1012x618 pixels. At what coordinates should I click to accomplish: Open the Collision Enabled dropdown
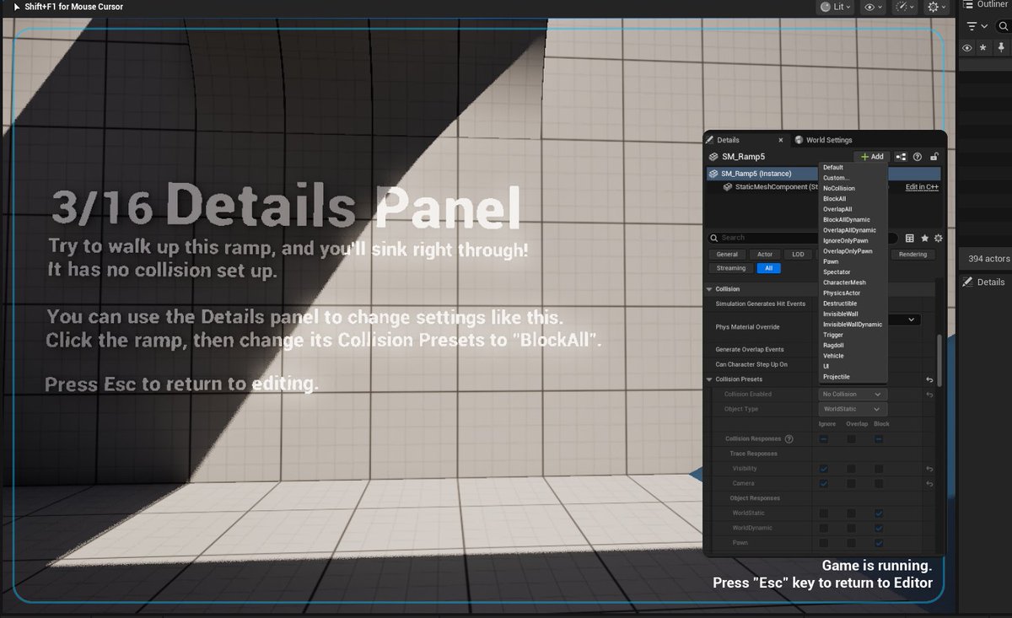853,394
